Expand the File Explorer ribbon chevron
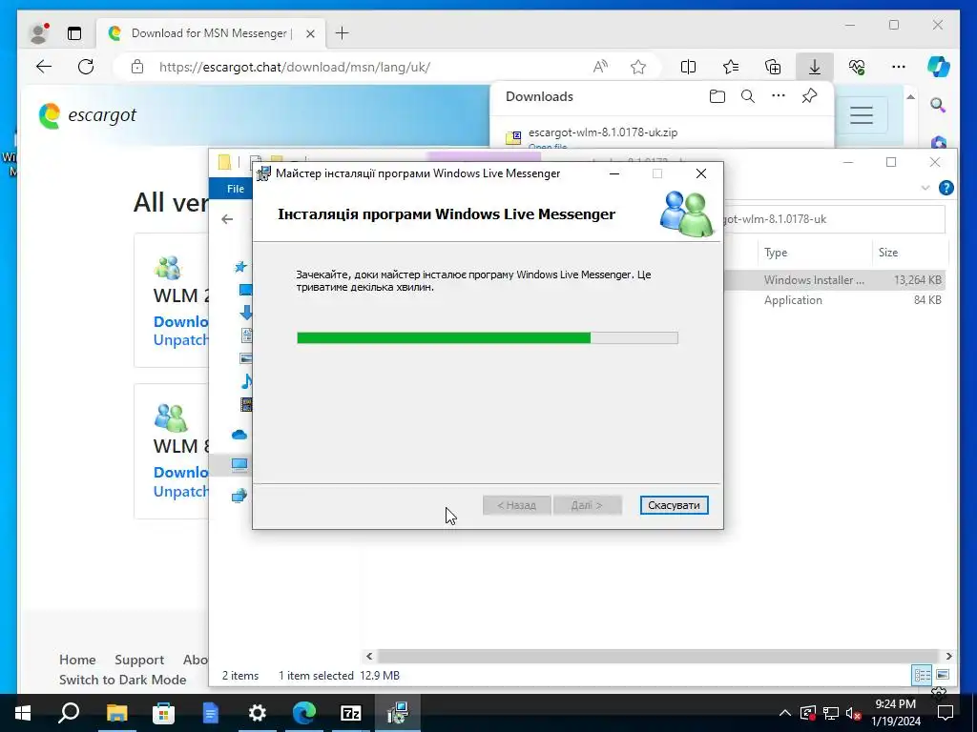Viewport: 977px width, 732px height. tap(925, 188)
